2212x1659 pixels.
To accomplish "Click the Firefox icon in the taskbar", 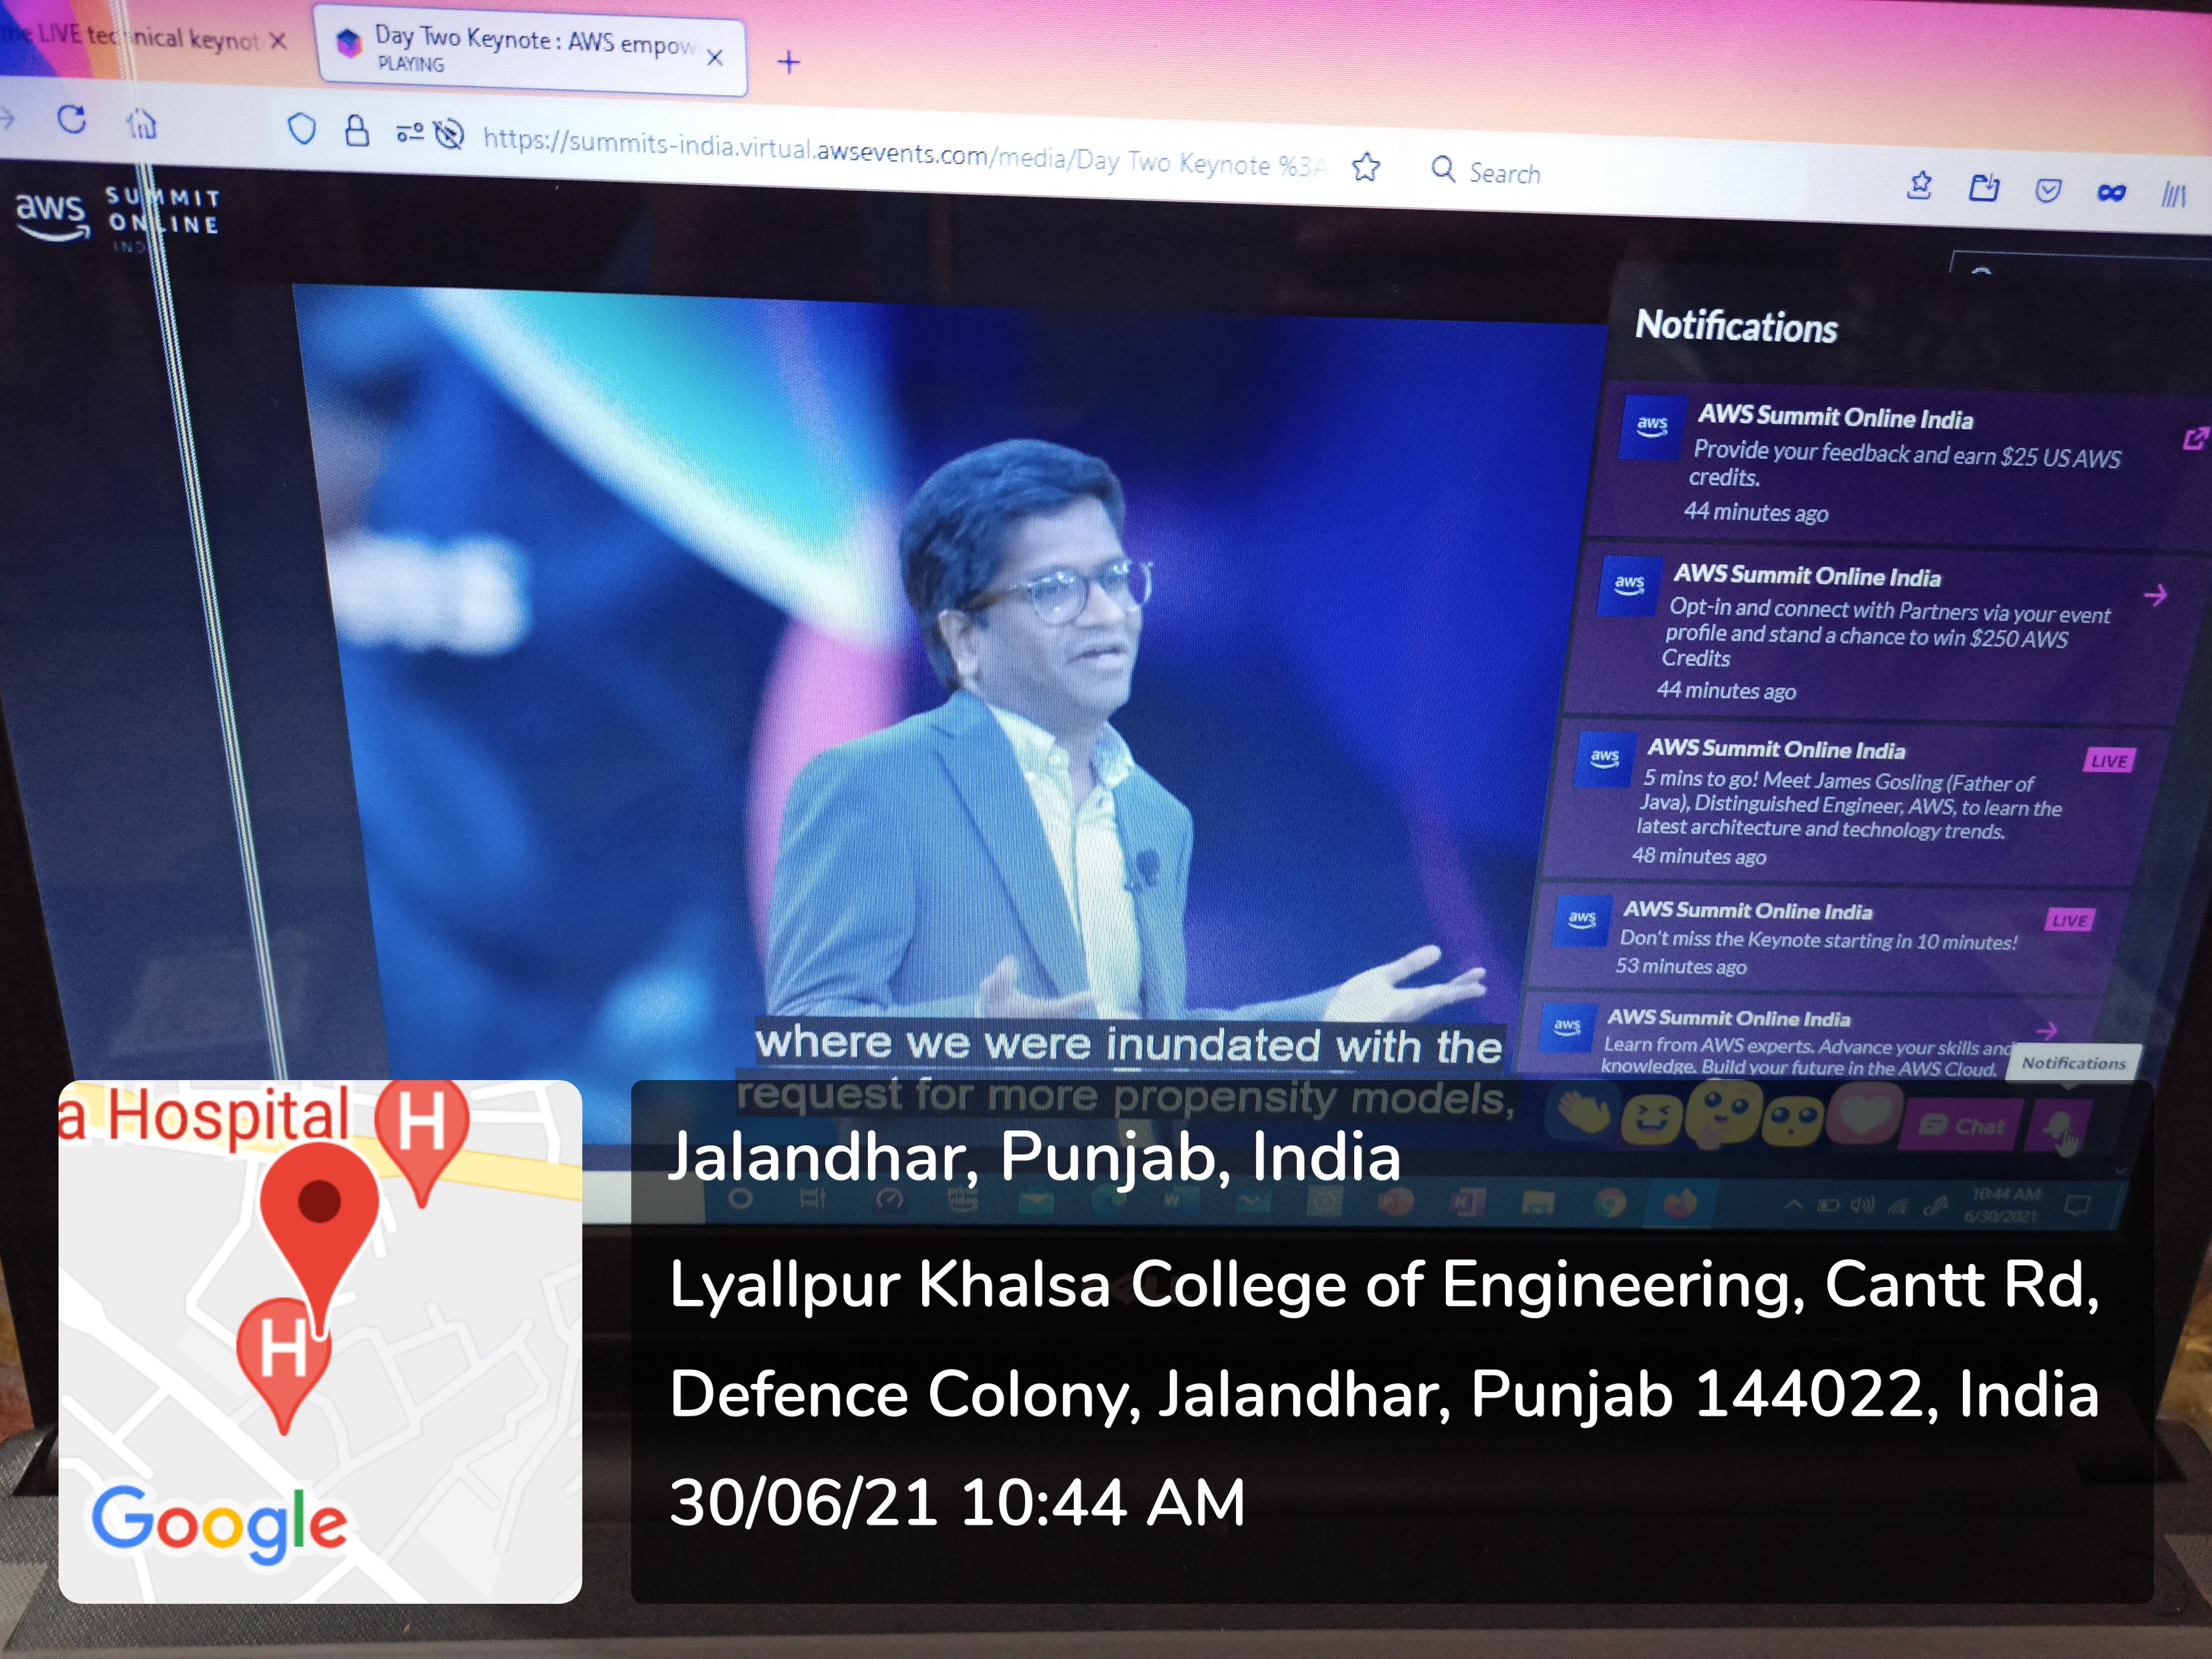I will coord(1680,1202).
